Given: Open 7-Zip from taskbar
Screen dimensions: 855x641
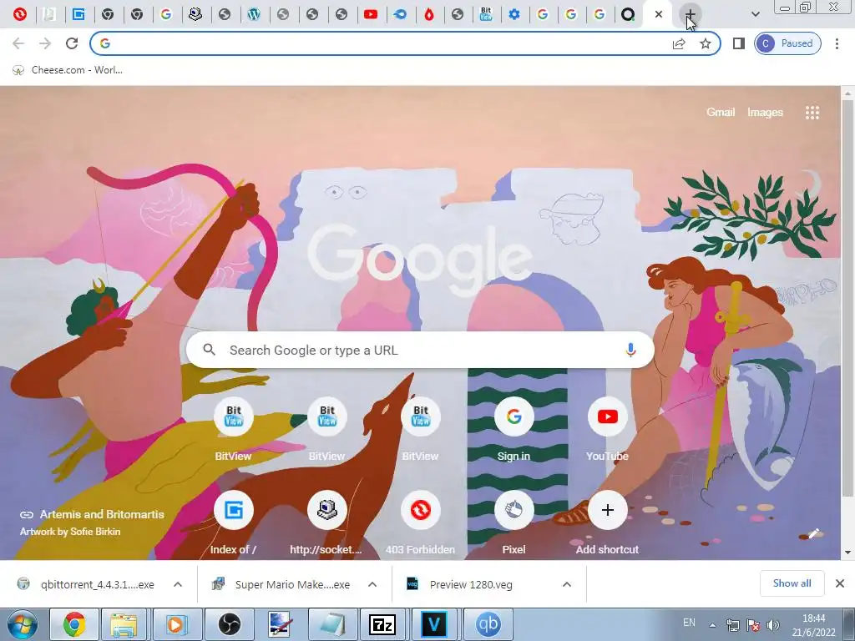Looking at the screenshot, I should [x=382, y=624].
